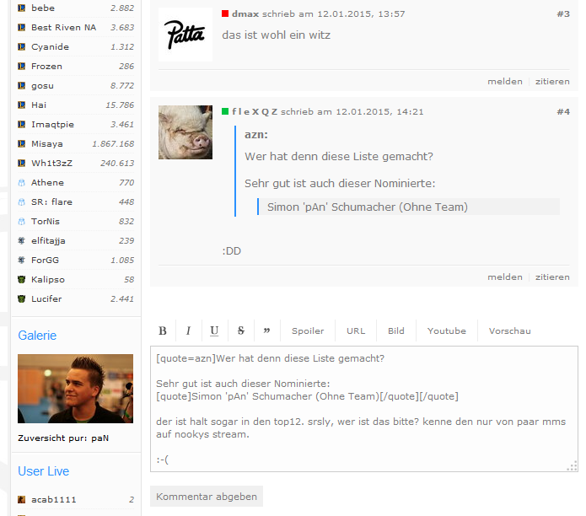This screenshot has width=586, height=516.
Task: Apply strikethrough formatting
Action: [x=240, y=331]
